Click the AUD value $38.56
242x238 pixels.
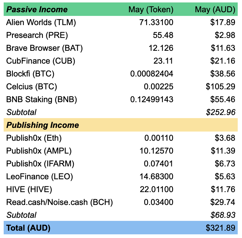[x=223, y=74]
